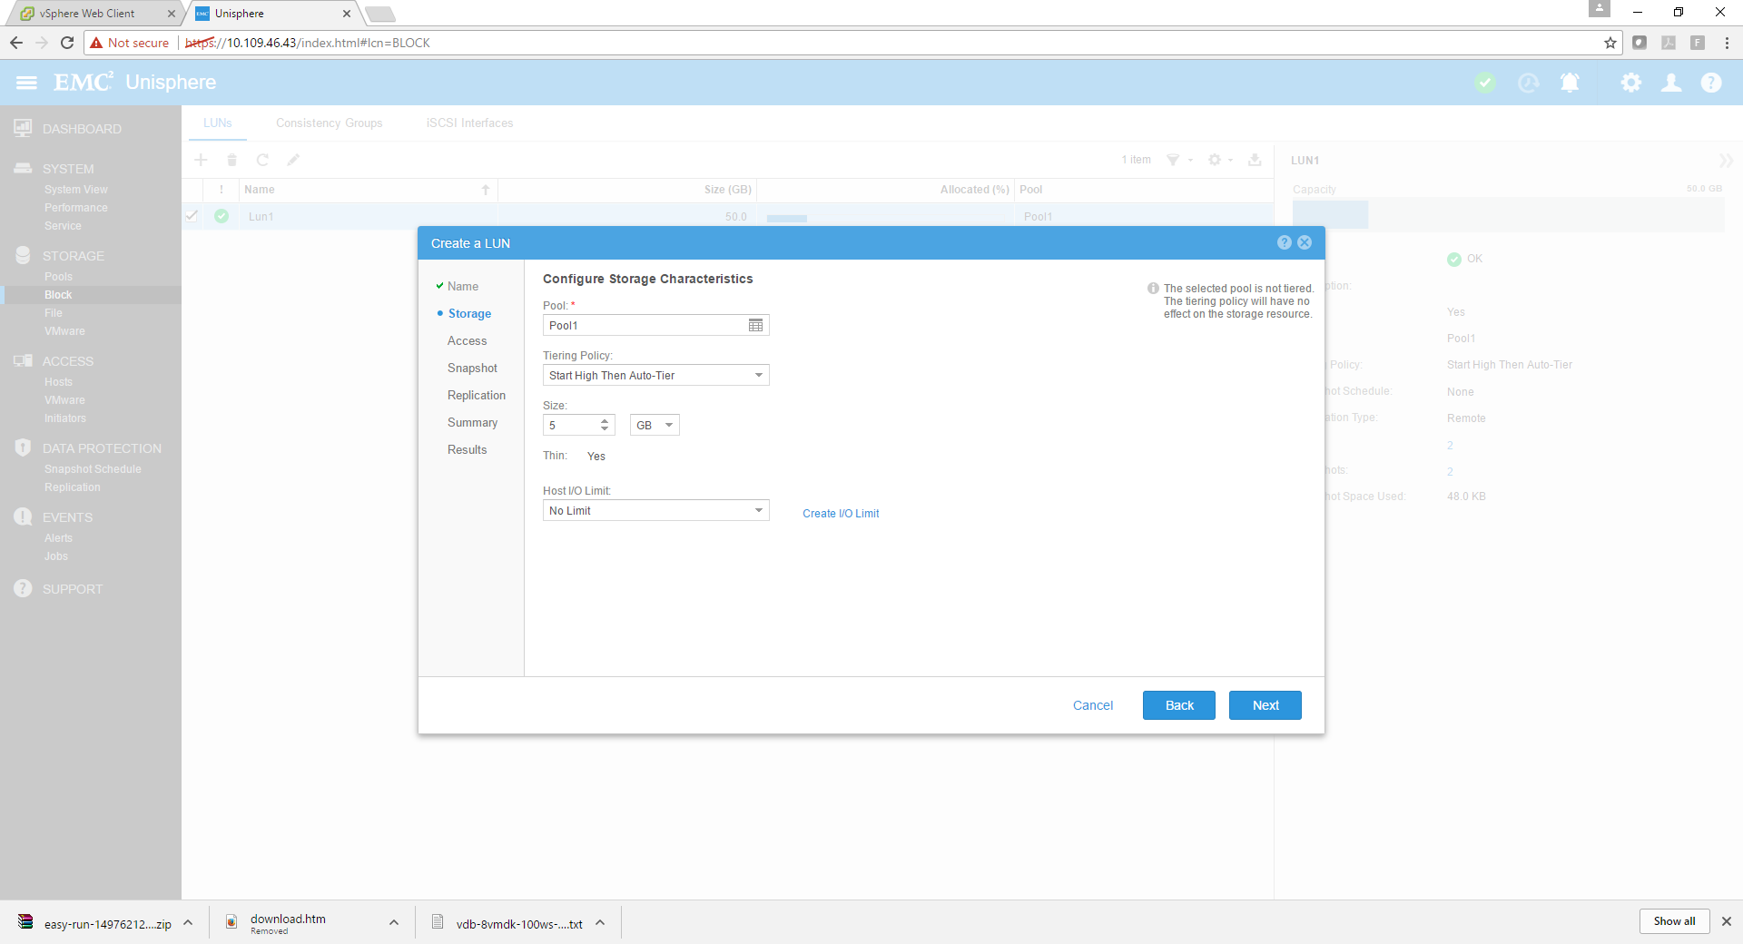Close the Create a LUN dialog
Screen dimensions: 1743x944
(x=1305, y=242)
